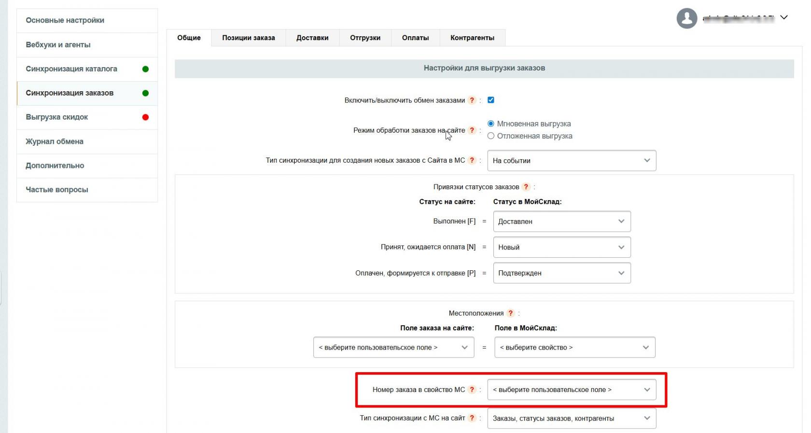Screen dimensions: 811x433
Task: Open the На событии sync type dropdown
Action: click(x=572, y=161)
